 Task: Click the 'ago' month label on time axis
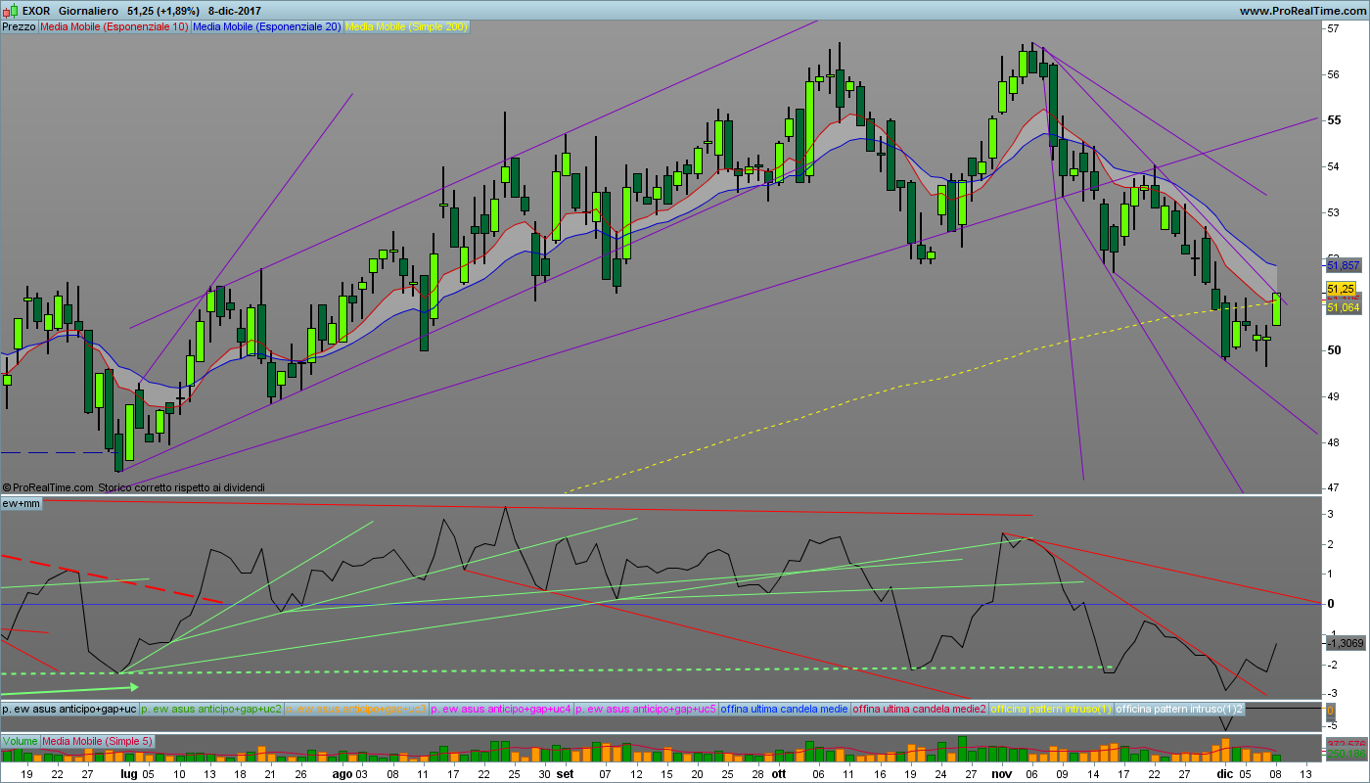(x=342, y=773)
